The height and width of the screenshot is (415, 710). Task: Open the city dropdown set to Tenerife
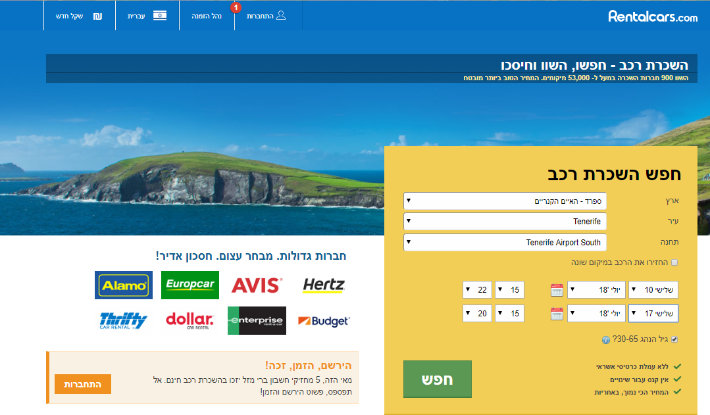pyautogui.click(x=505, y=222)
